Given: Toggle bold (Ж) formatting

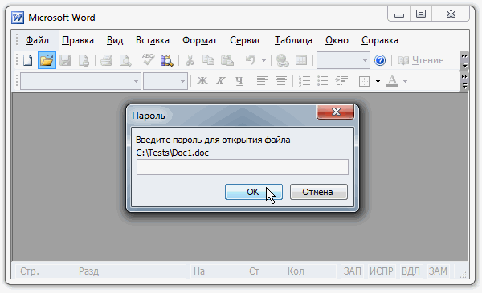Looking at the screenshot, I should (x=202, y=81).
